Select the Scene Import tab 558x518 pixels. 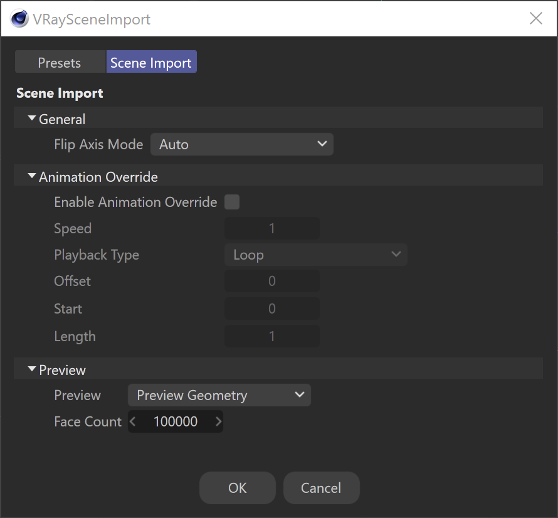(151, 62)
